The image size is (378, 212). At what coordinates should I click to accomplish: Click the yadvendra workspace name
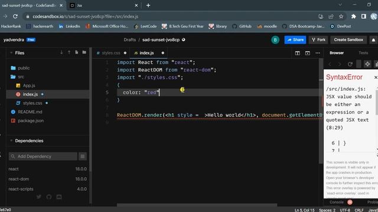(x=14, y=40)
